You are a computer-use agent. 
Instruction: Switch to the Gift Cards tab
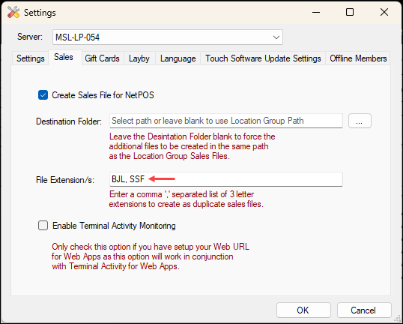tap(102, 58)
